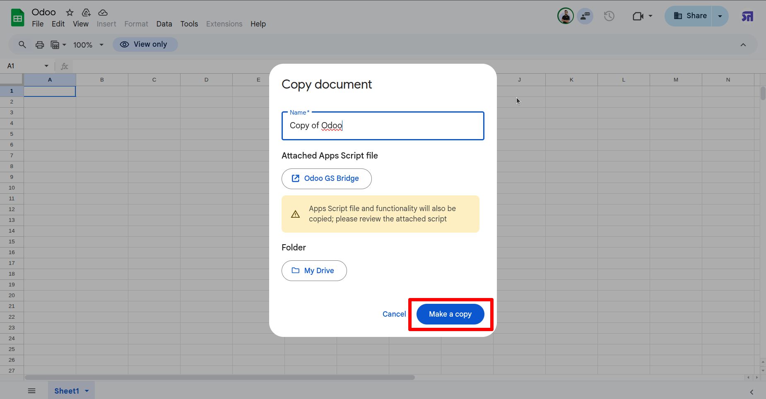Toggle the View only mode button

[x=145, y=44]
